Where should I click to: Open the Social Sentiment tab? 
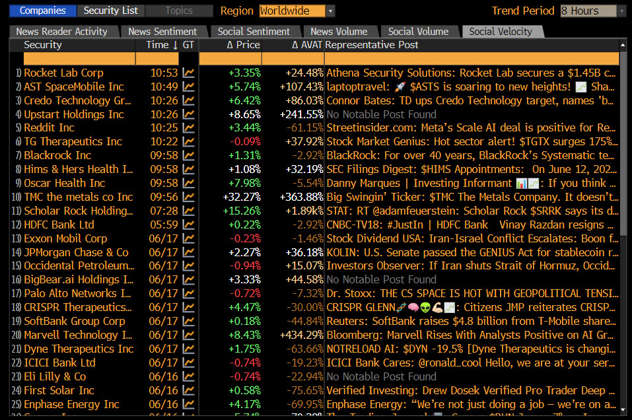pyautogui.click(x=254, y=32)
